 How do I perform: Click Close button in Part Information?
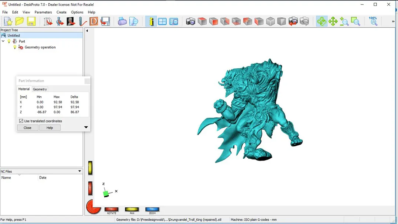coord(27,128)
